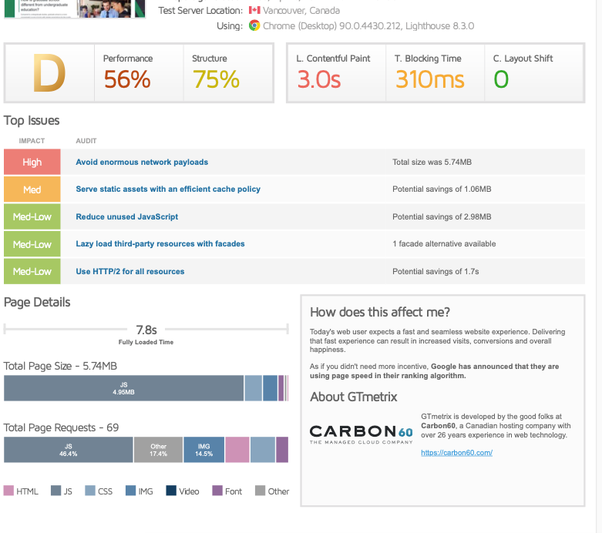Click the IMG legend color swatch
602x533 pixels.
[x=130, y=491]
